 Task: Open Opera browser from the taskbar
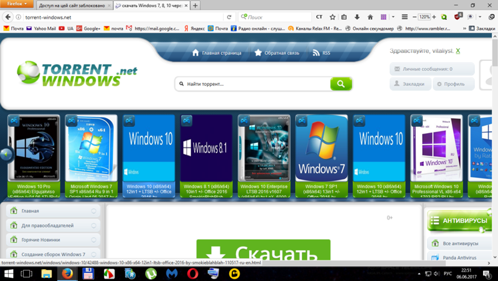[192, 274]
